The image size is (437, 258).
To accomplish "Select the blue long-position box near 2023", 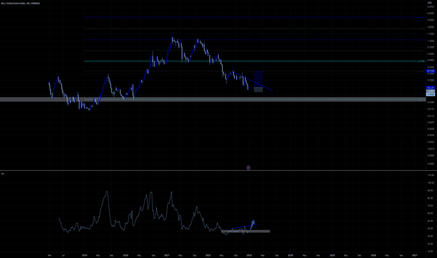I will [x=258, y=79].
